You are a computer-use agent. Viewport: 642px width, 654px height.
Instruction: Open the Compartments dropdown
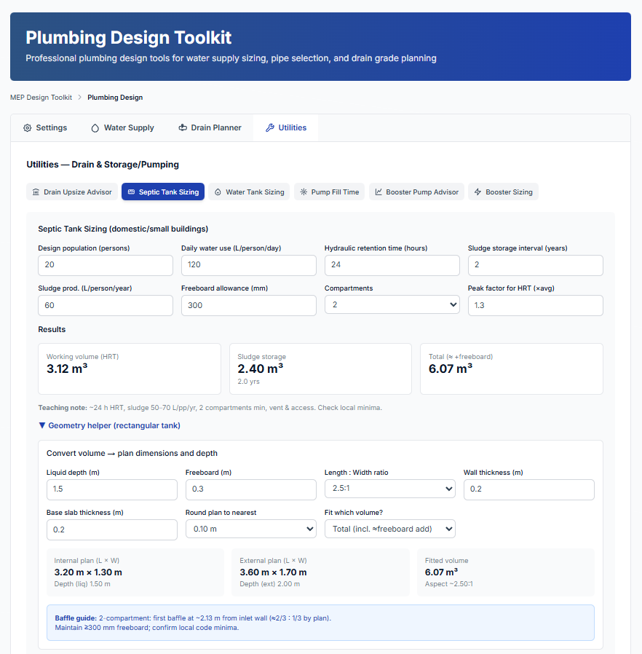pos(392,306)
